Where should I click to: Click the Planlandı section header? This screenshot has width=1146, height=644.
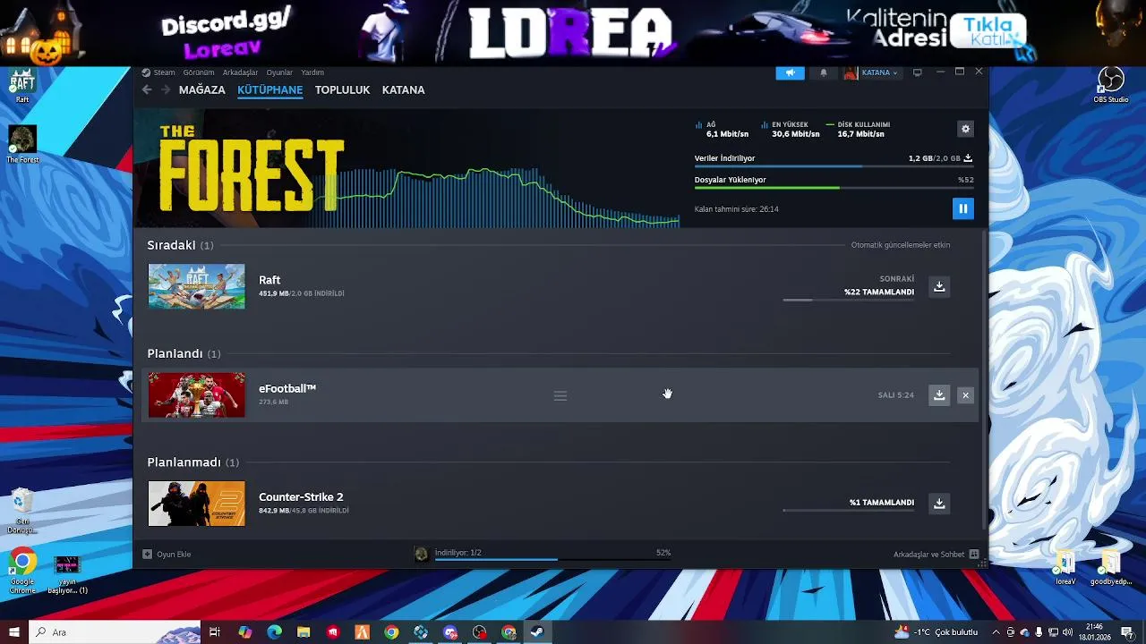[x=184, y=354]
